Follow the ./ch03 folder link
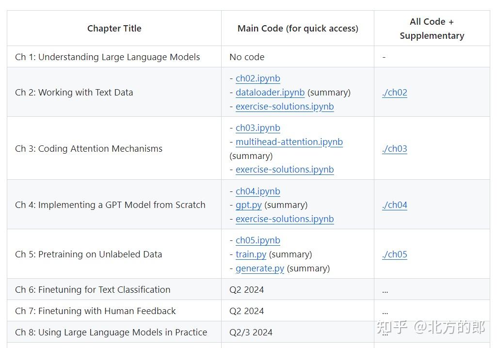Screen dimensions: 498x348 click(394, 149)
